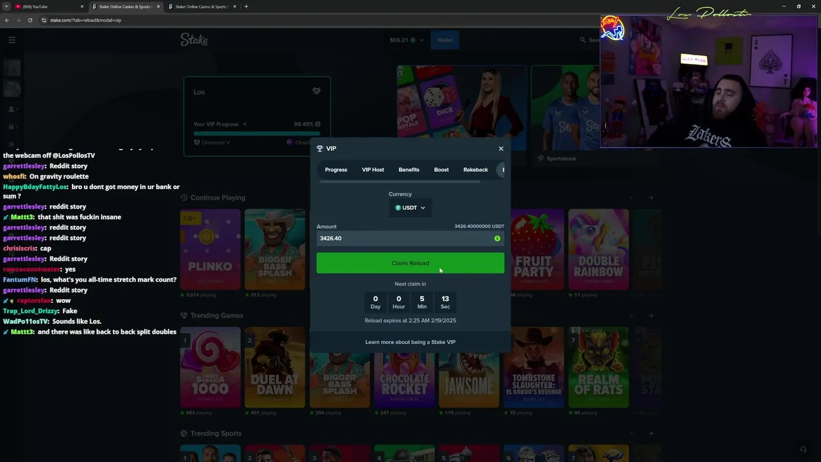
Task: Select the Boost tab
Action: click(441, 169)
